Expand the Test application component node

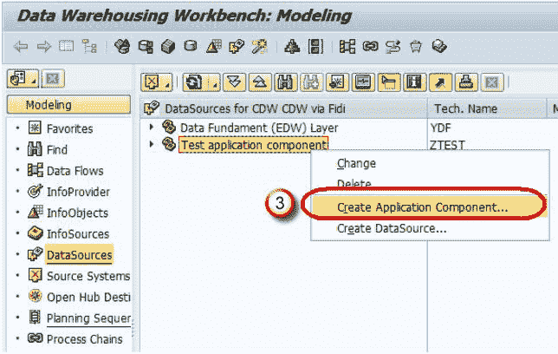point(152,144)
